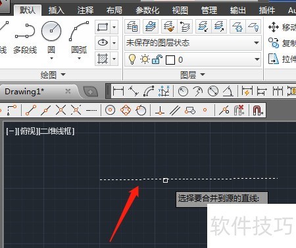
Task: Switch to the 管理 Manage tab
Action: (209, 10)
